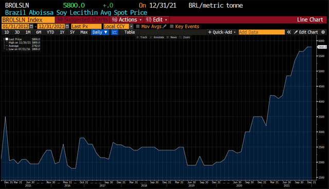Switch to Table view
This screenshot has height=189, width=329.
tap(130, 32)
